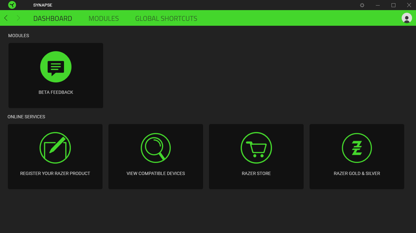Open the Global Shortcuts tab
The width and height of the screenshot is (416, 233).
pos(166,19)
